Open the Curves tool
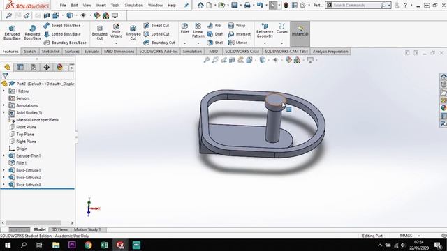The image size is (447, 251). [x=282, y=29]
